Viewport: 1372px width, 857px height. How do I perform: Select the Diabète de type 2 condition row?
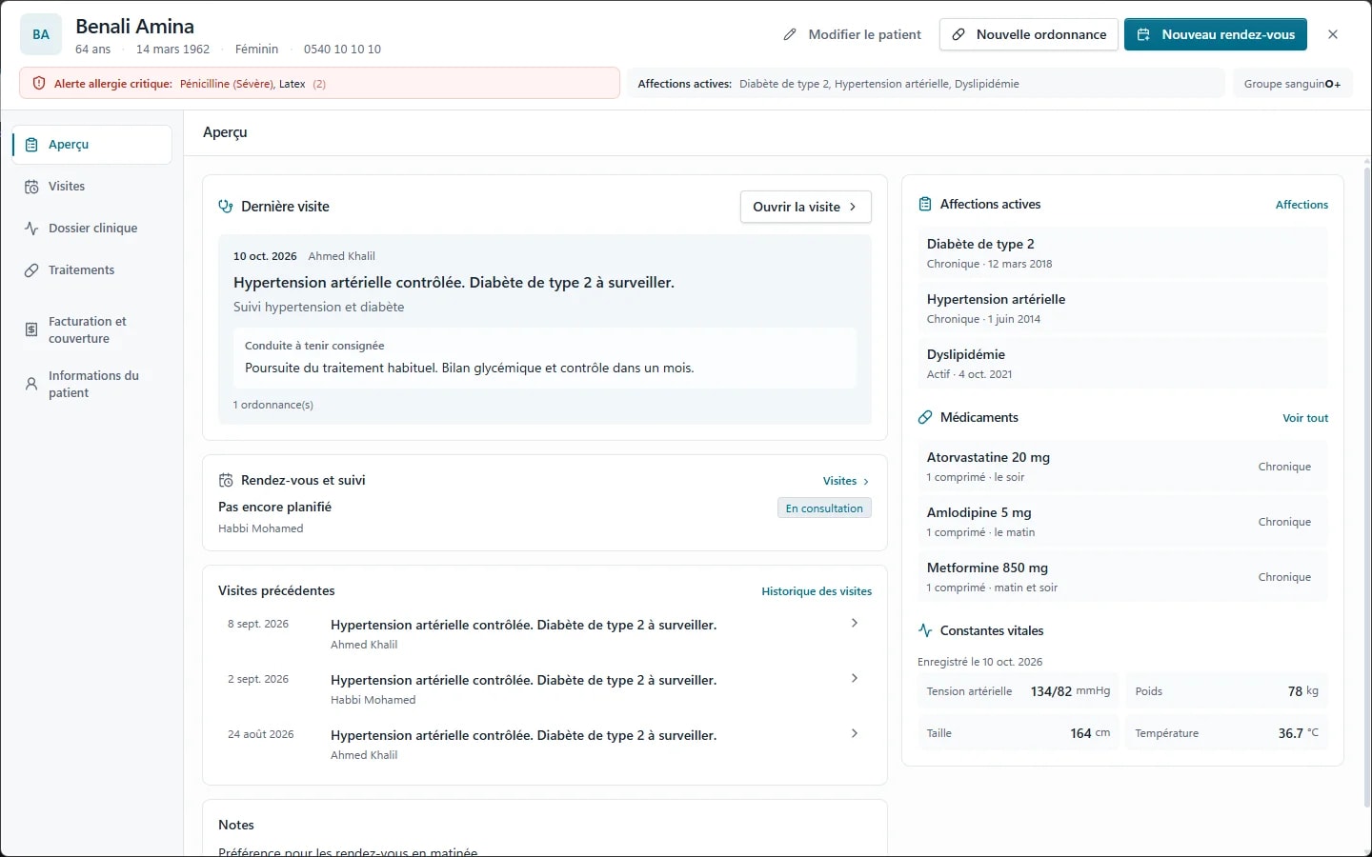coord(1122,253)
